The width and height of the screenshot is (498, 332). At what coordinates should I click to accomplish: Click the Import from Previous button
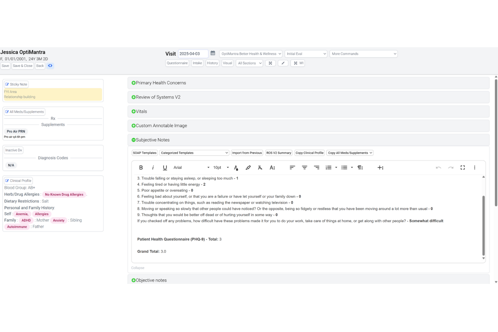[x=247, y=152]
